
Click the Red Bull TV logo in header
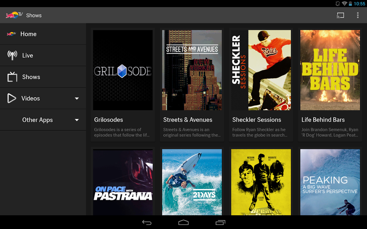(14, 15)
